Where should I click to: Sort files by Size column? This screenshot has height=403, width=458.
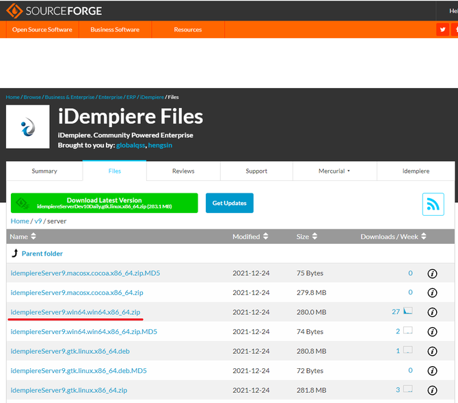coord(307,236)
